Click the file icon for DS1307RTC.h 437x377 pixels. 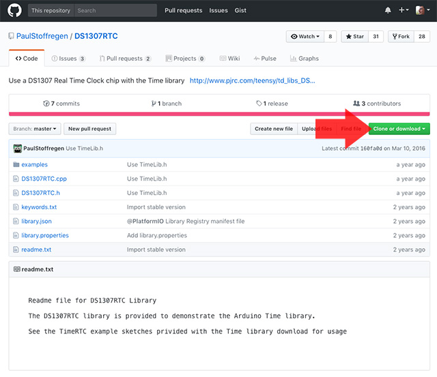click(16, 193)
